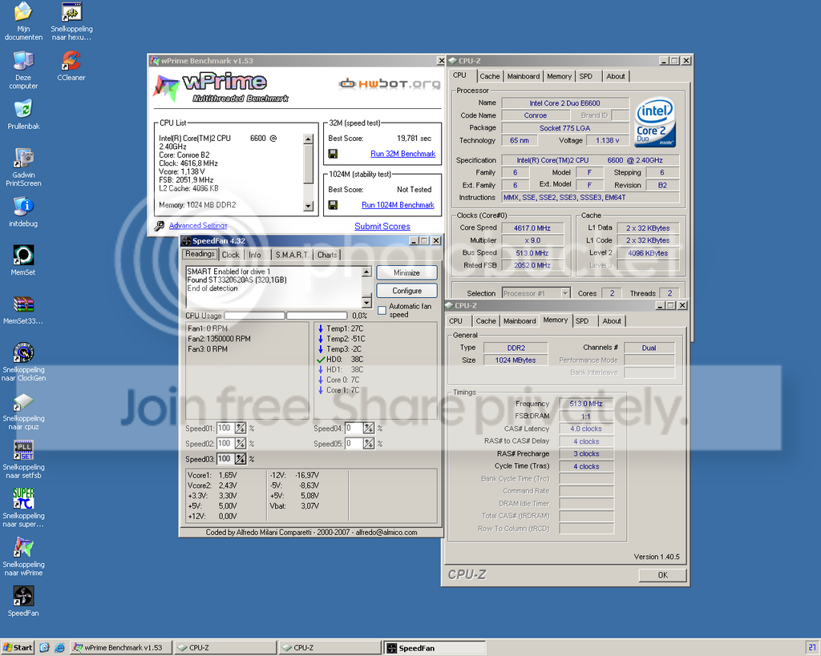Click Core Speed value 4617.0 MHz
The height and width of the screenshot is (656, 821).
click(x=532, y=227)
